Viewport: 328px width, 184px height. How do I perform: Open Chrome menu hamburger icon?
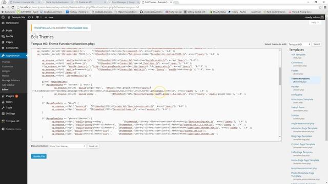coord(325,7)
